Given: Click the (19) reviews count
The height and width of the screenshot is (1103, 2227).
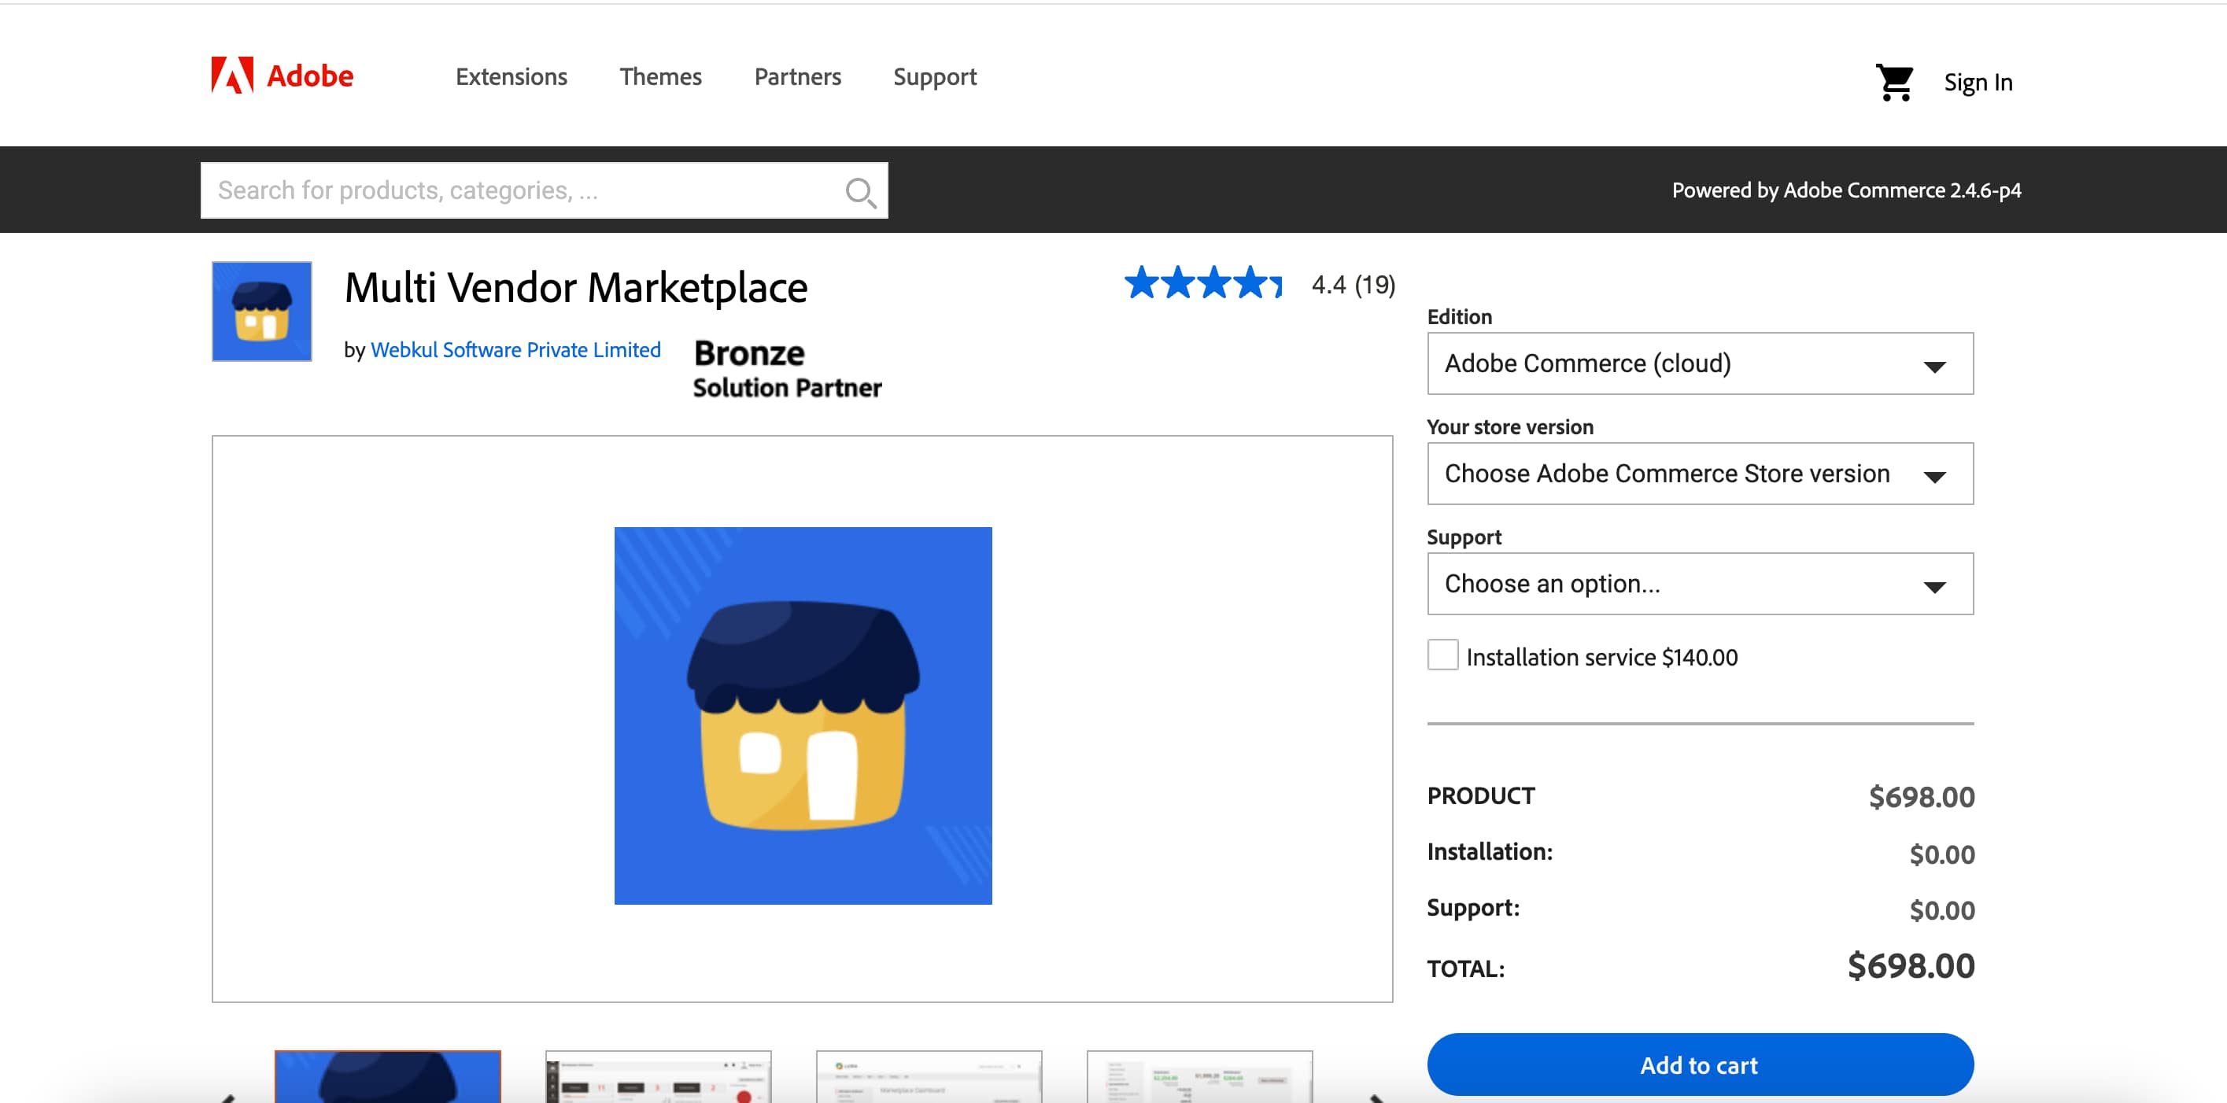Looking at the screenshot, I should coord(1376,283).
